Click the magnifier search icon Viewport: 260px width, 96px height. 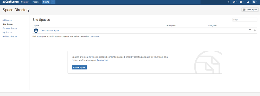[x=228, y=2]
